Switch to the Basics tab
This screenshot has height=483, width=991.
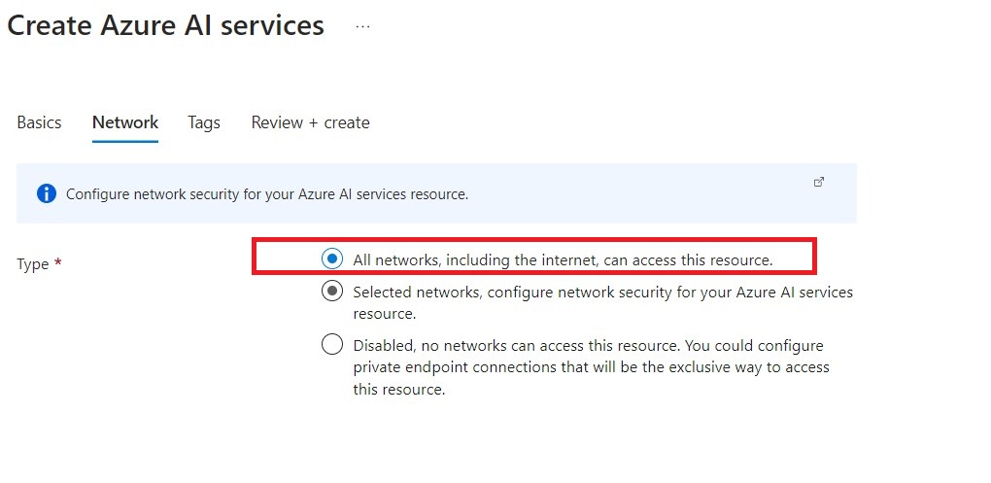click(39, 122)
